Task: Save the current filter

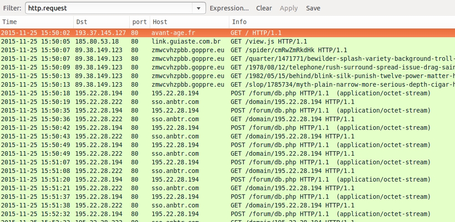Action: point(313,8)
